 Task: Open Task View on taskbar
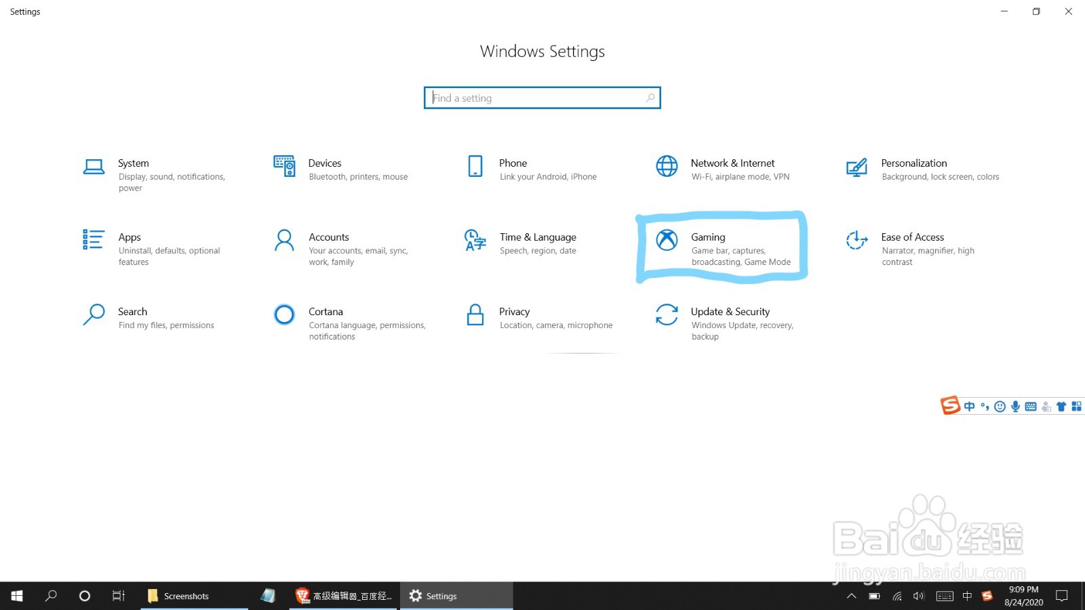119,596
